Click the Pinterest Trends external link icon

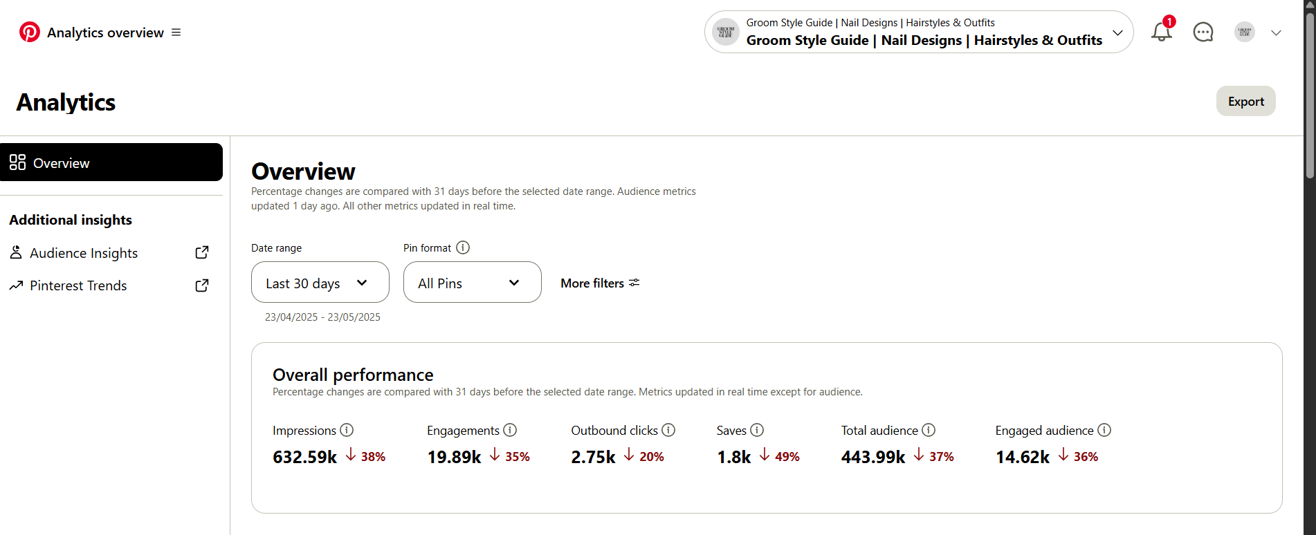202,285
